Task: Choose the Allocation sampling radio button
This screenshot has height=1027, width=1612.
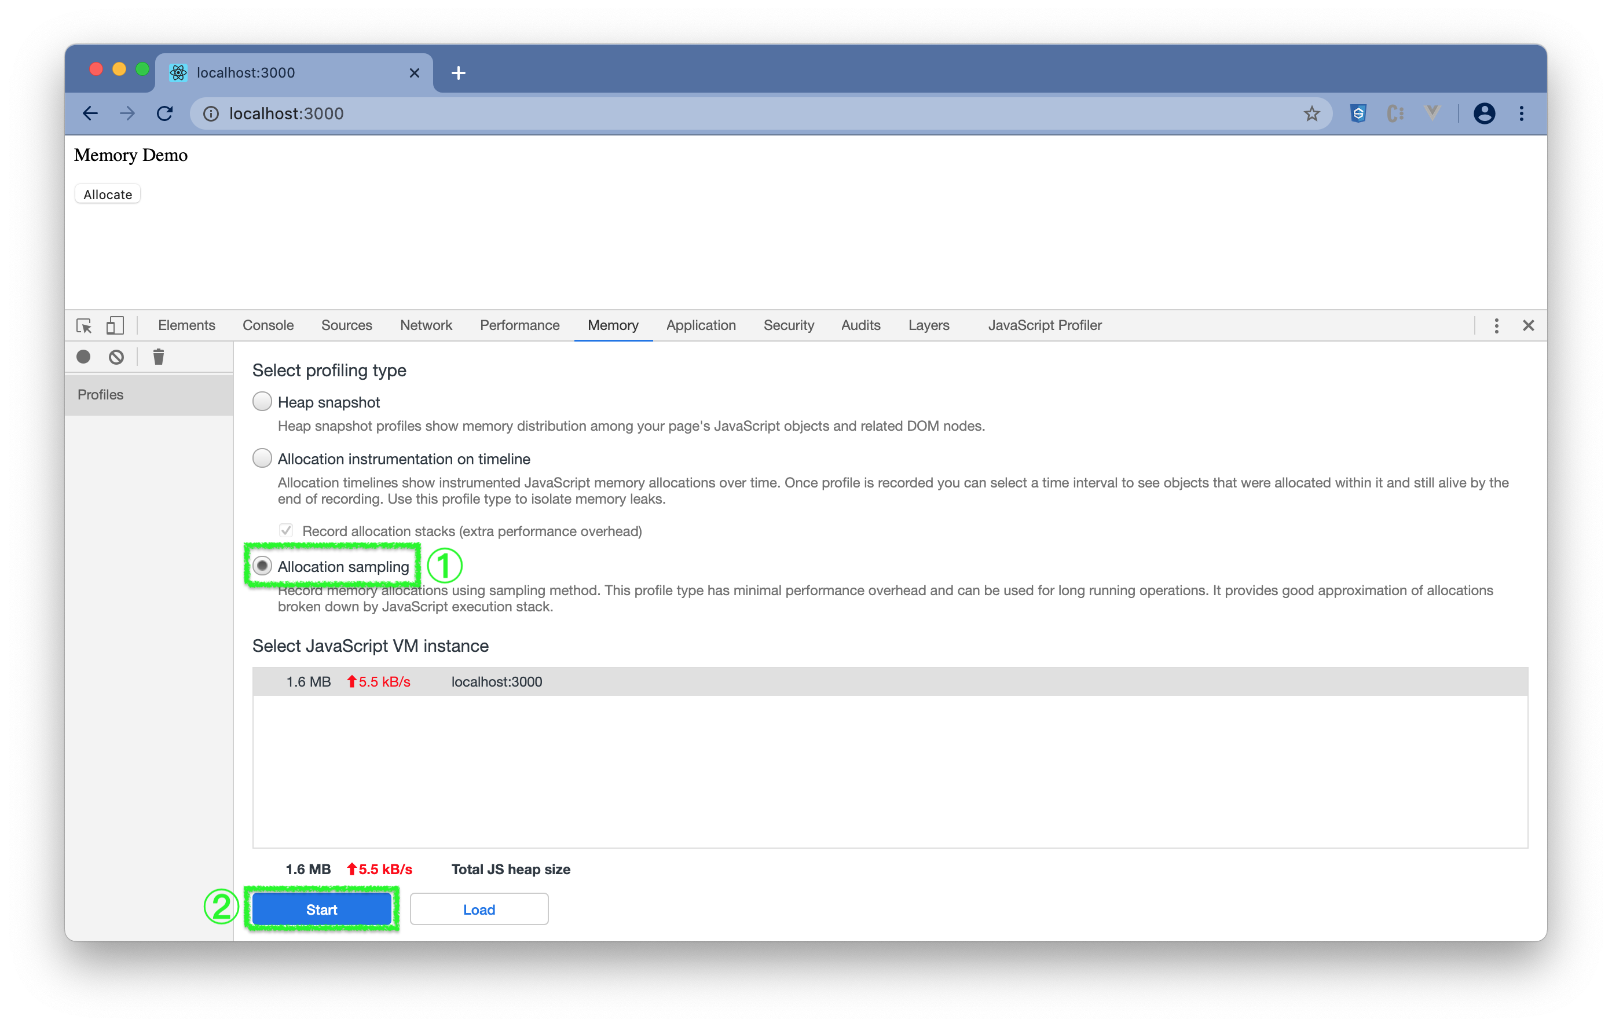Action: [x=262, y=566]
